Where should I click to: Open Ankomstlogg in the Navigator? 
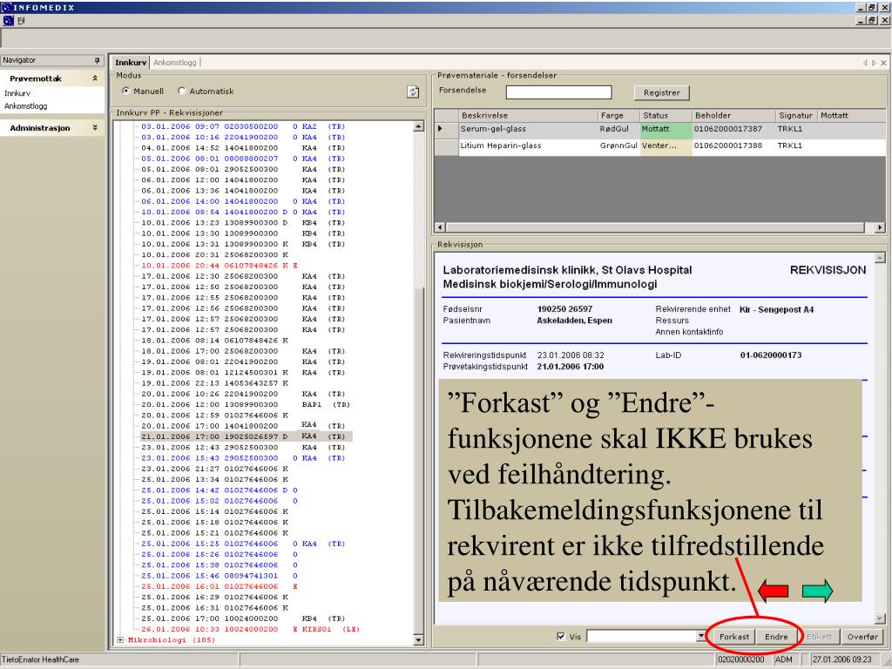(25, 105)
